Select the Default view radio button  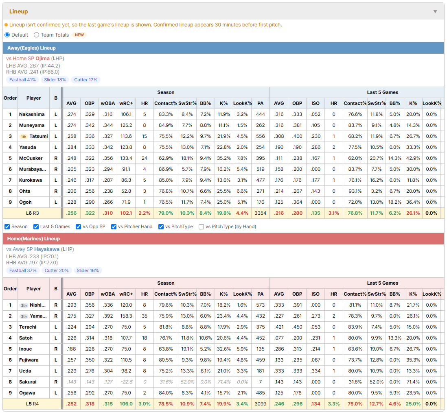[x=7, y=35]
